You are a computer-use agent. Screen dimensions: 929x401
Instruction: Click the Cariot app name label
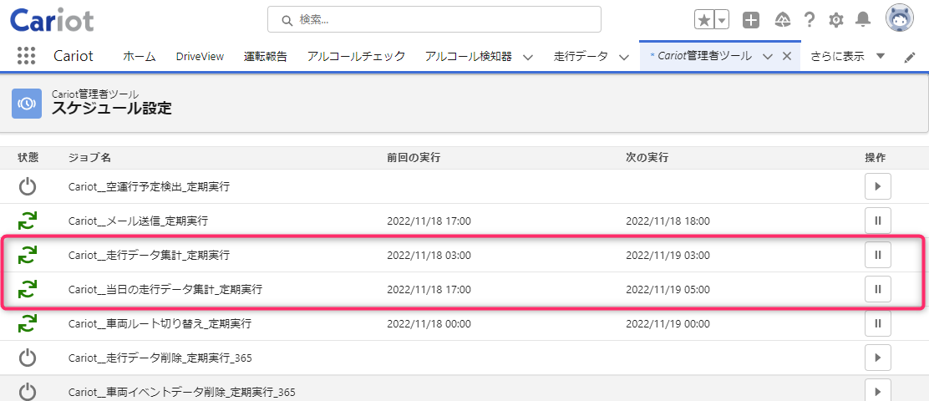pos(74,56)
